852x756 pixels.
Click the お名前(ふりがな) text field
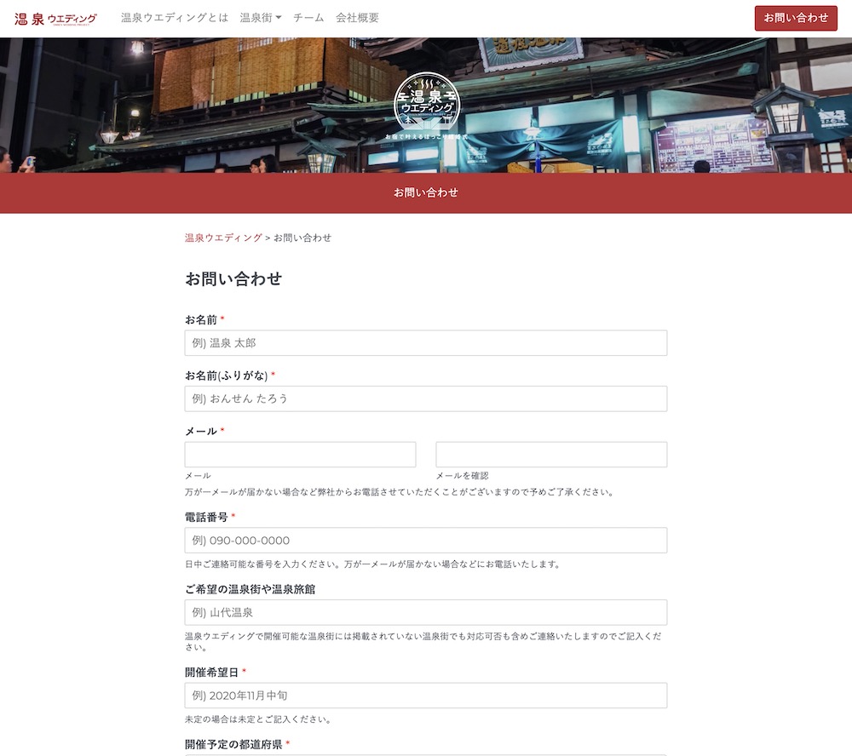coord(425,398)
